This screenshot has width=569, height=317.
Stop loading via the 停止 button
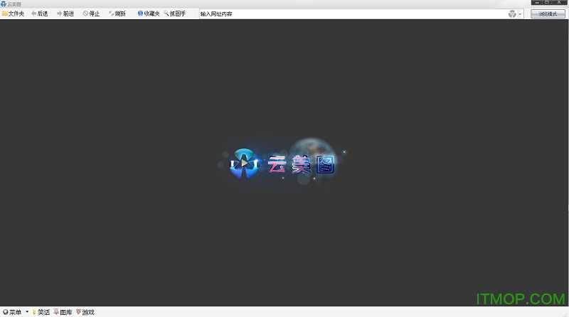click(91, 14)
